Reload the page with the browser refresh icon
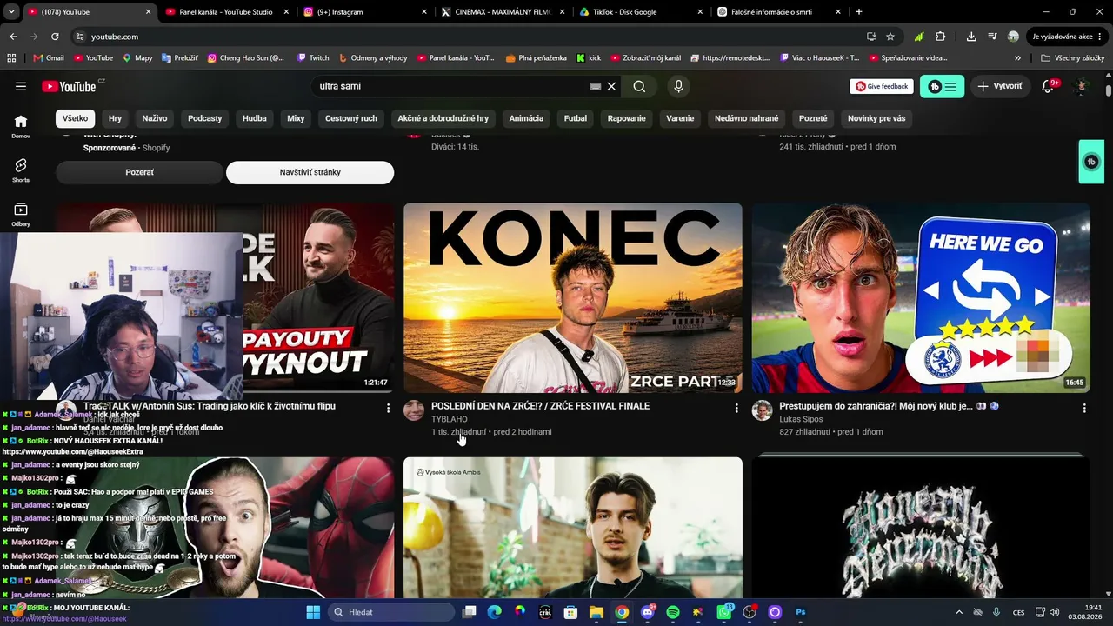Screen dimensions: 1113x626 (55, 37)
